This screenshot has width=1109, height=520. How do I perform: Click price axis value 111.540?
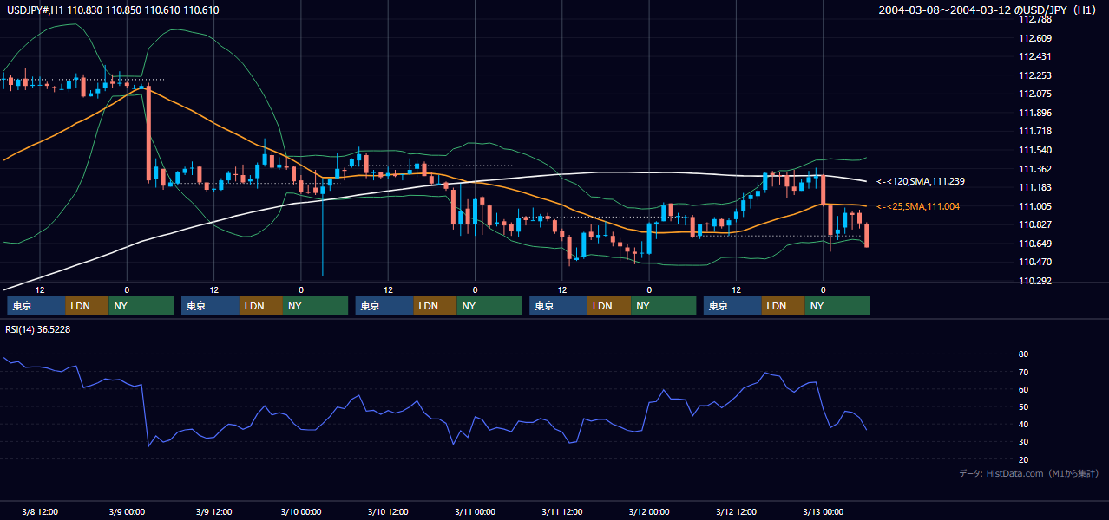click(x=1035, y=150)
